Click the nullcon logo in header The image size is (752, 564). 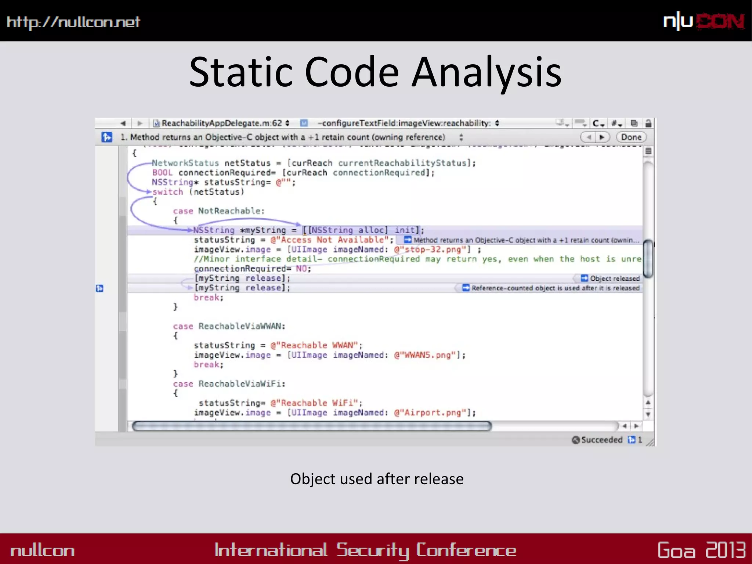tap(704, 21)
